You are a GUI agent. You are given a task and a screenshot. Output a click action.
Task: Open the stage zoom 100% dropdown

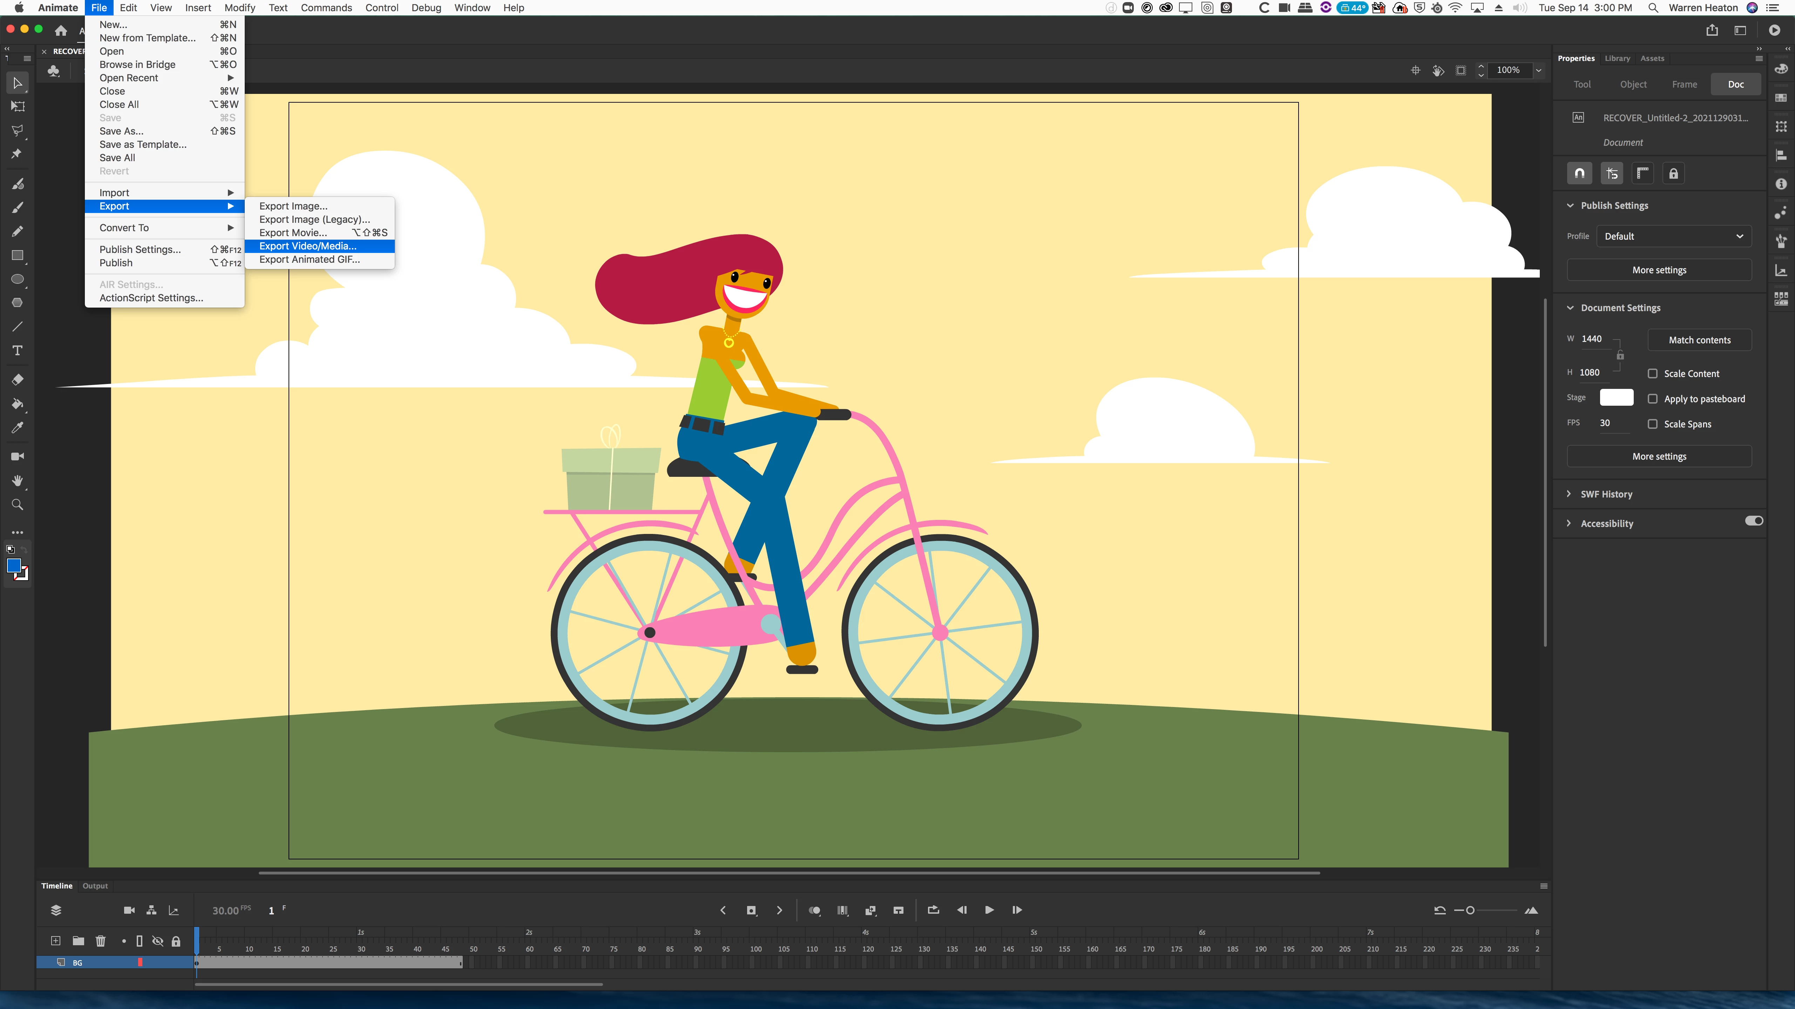[1539, 70]
